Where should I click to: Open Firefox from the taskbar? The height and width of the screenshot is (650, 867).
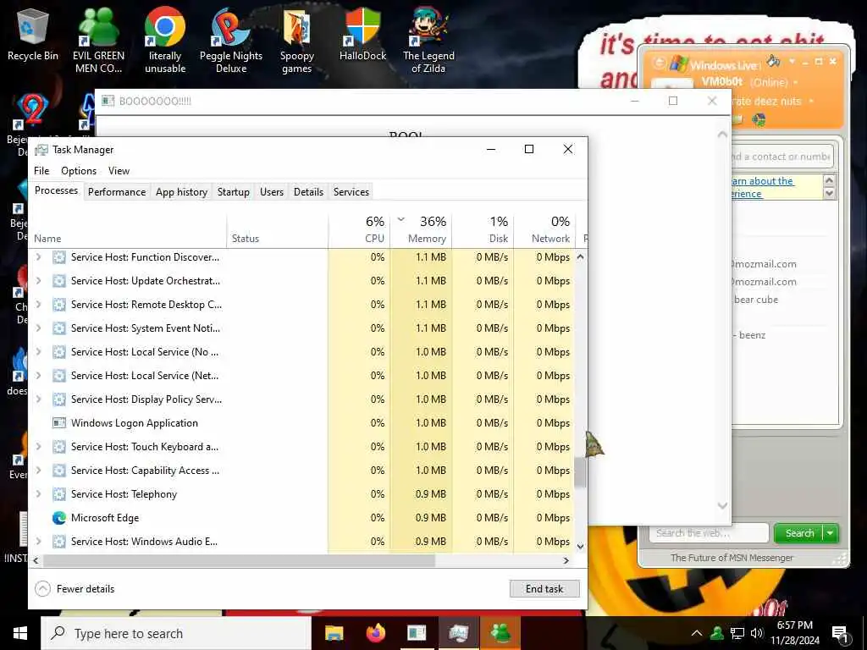376,633
